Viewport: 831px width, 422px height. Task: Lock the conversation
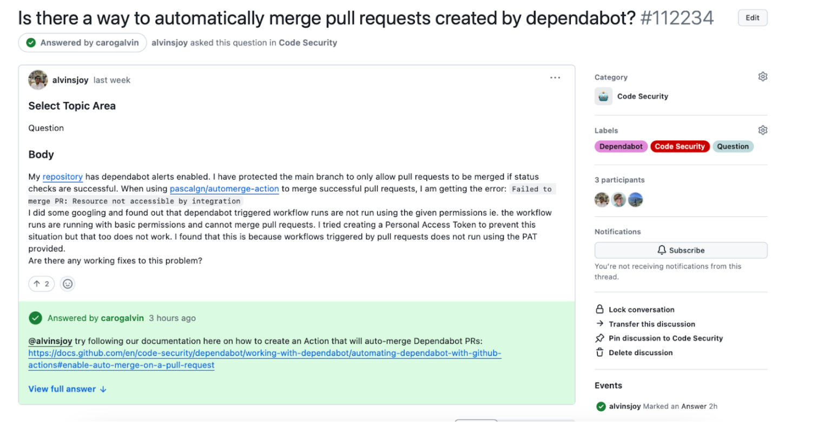641,310
